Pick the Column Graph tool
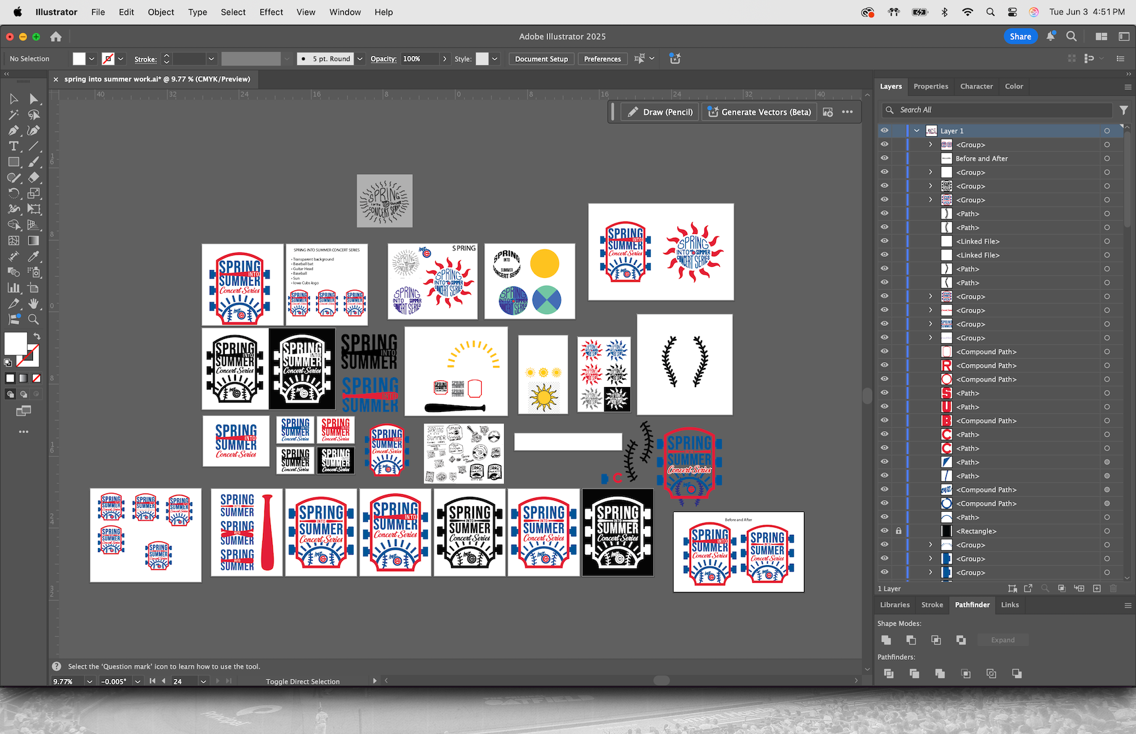Viewport: 1136px width, 734px height. click(13, 288)
